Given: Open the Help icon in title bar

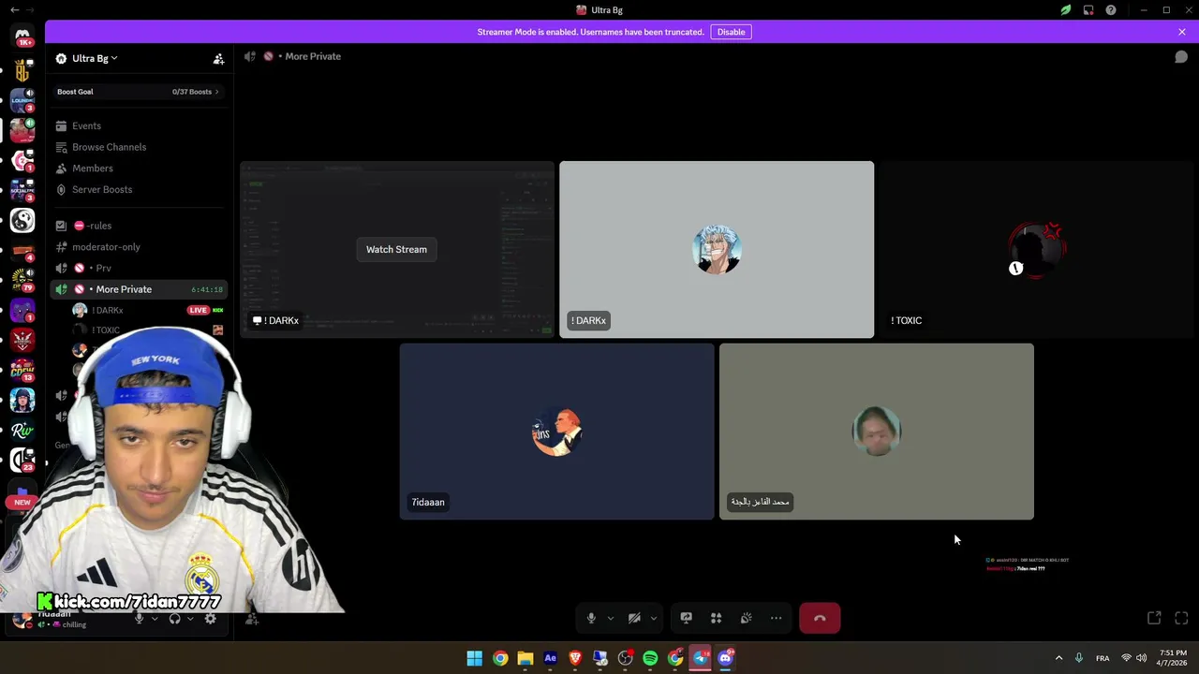Looking at the screenshot, I should 1111,10.
